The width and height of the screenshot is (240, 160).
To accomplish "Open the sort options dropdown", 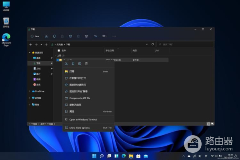I will [x=96, y=36].
